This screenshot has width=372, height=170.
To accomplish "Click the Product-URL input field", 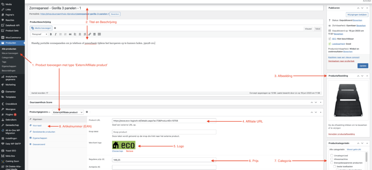I will [164, 121].
